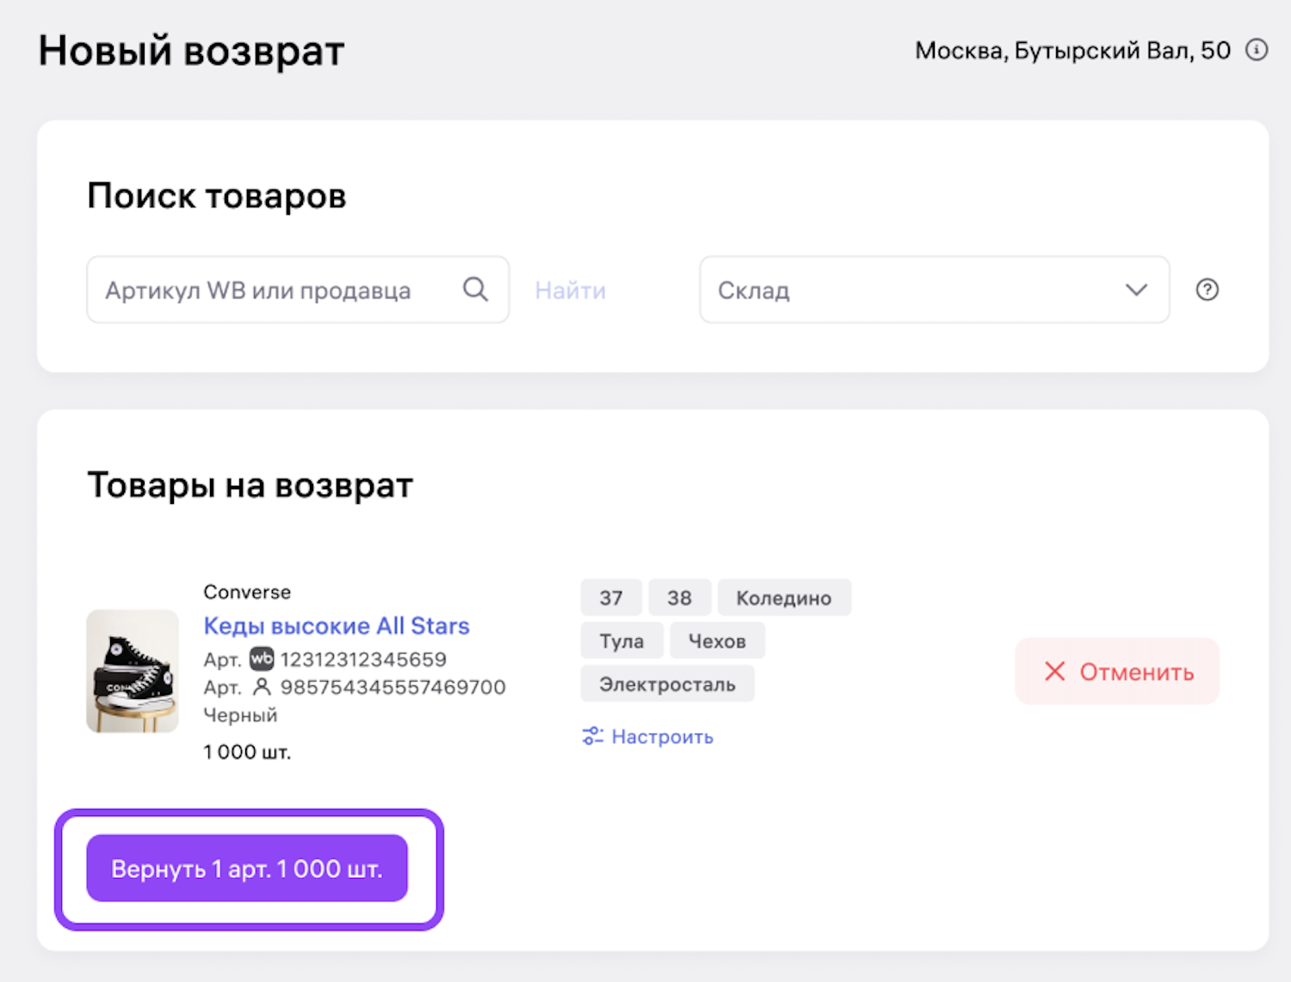
Task: Click Вернуть 1 арт. 1 000 шт. button
Action: click(247, 868)
